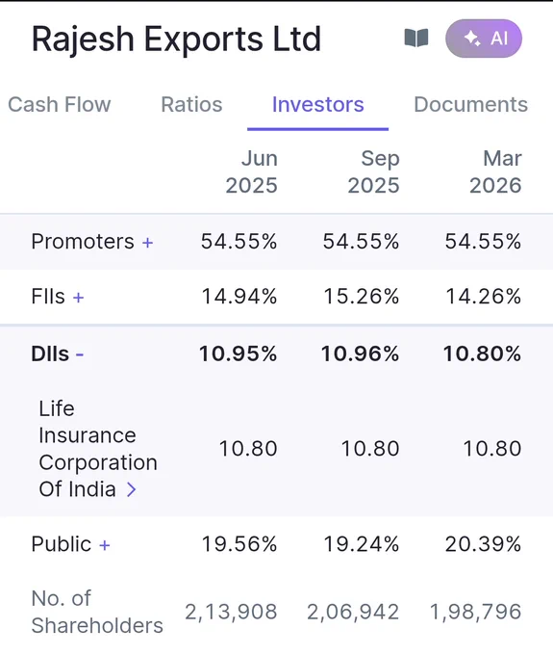Click the No. of Shareholders label
Image resolution: width=553 pixels, height=655 pixels.
tap(97, 612)
